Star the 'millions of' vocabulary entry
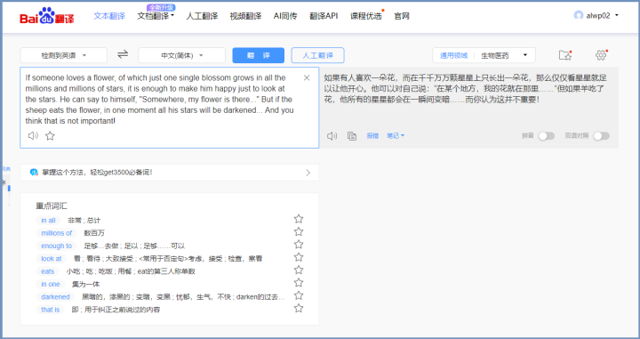Screen dimensions: 640x339 point(299,231)
